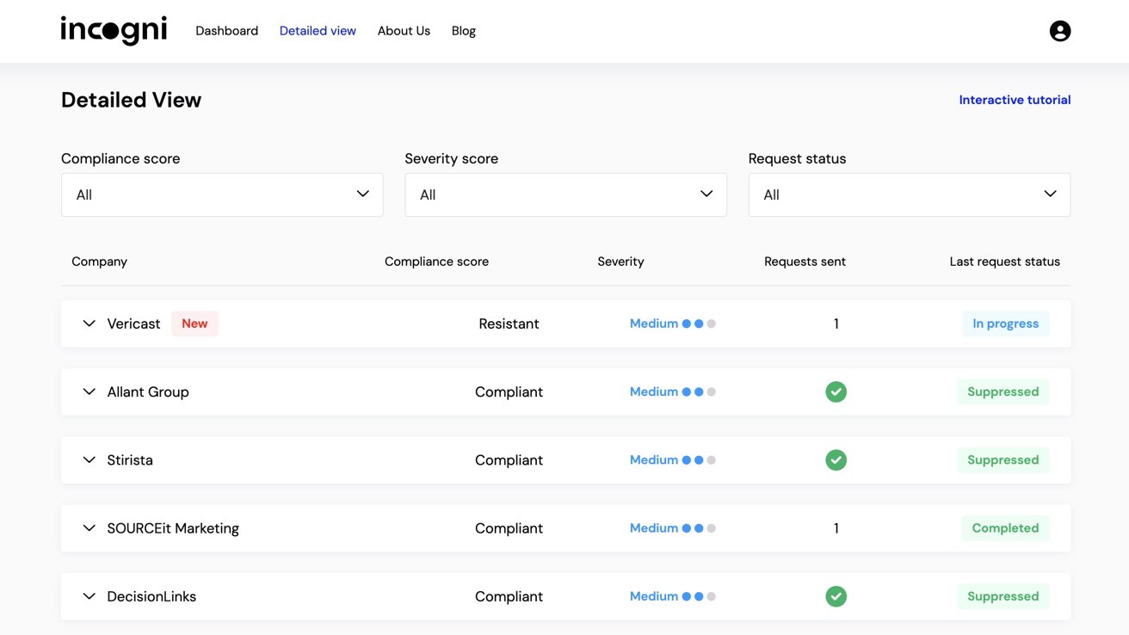Open the Request status filter dropdown

pos(909,194)
